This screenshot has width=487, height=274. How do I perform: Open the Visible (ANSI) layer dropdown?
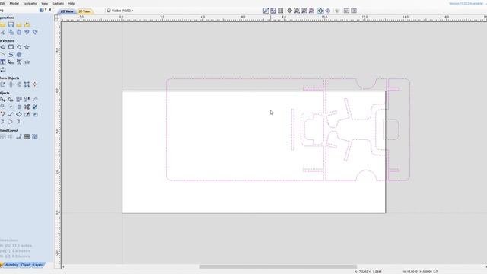click(120, 11)
